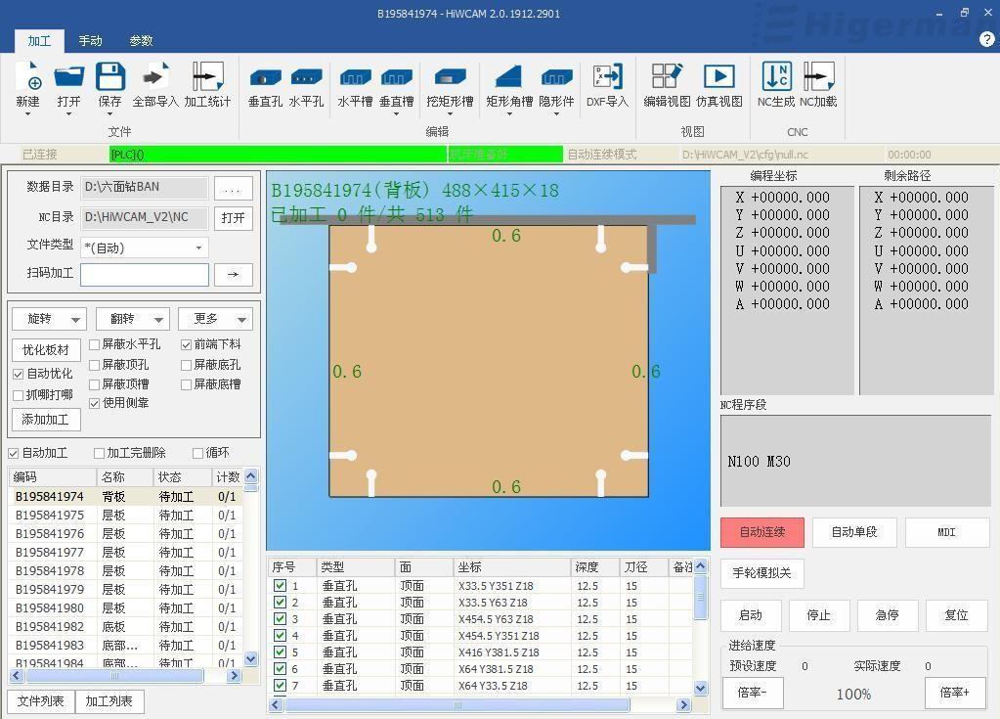The width and height of the screenshot is (1000, 719).
Task: Select row B195841976 in part list
Action: click(126, 534)
